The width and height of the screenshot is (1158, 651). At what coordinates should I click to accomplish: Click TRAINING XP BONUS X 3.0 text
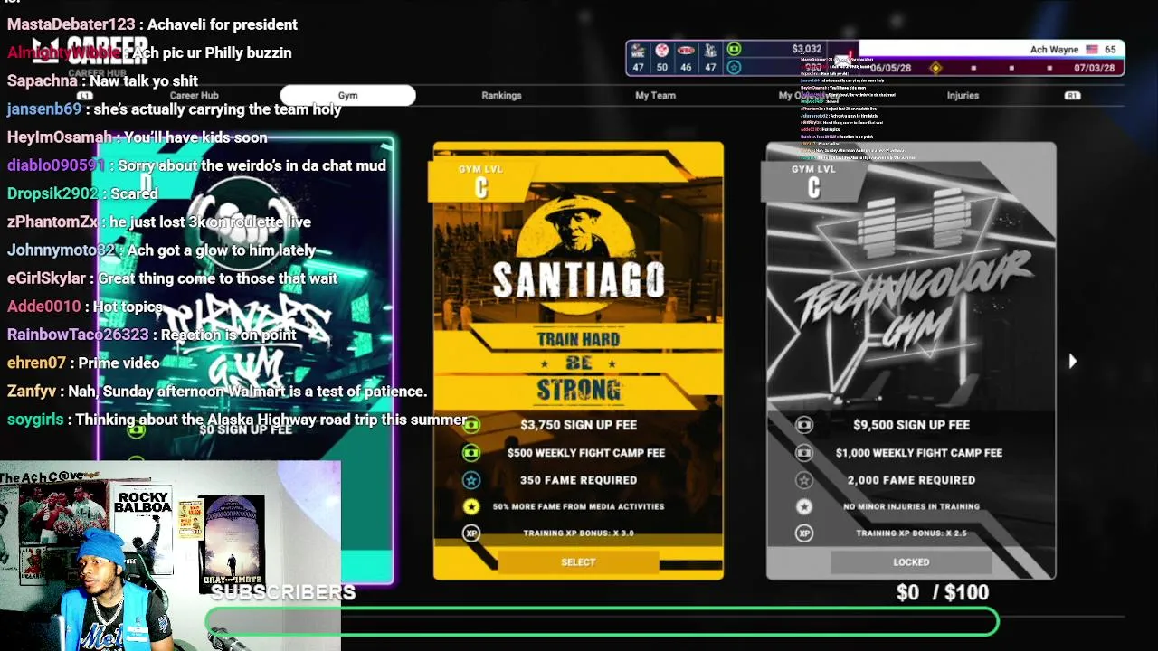coord(578,533)
